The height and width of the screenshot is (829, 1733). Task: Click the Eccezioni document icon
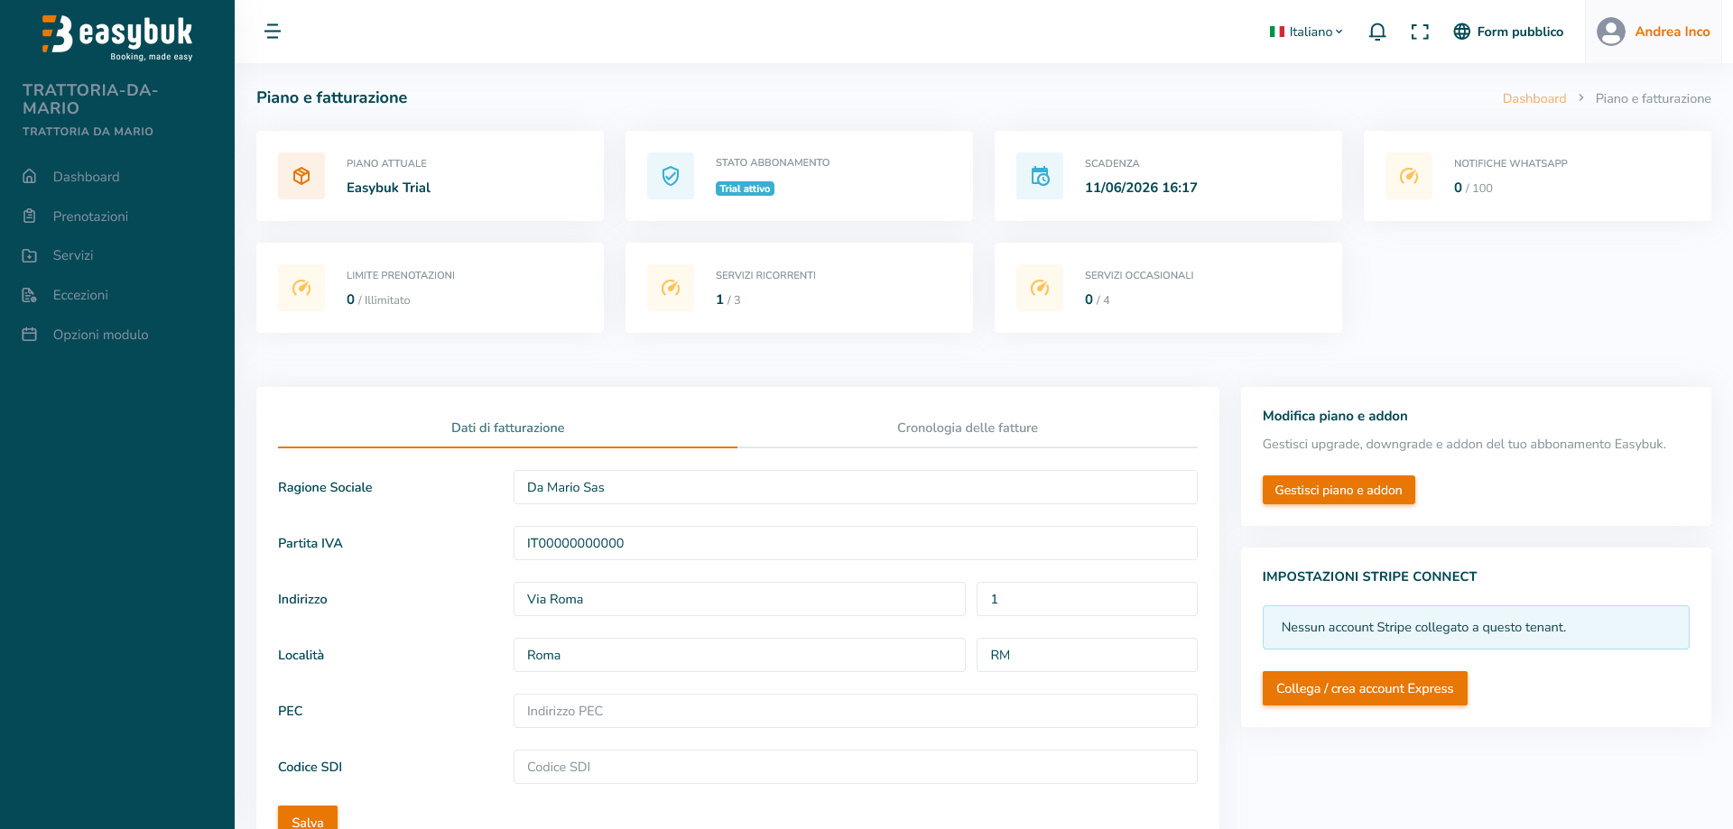[x=30, y=295]
